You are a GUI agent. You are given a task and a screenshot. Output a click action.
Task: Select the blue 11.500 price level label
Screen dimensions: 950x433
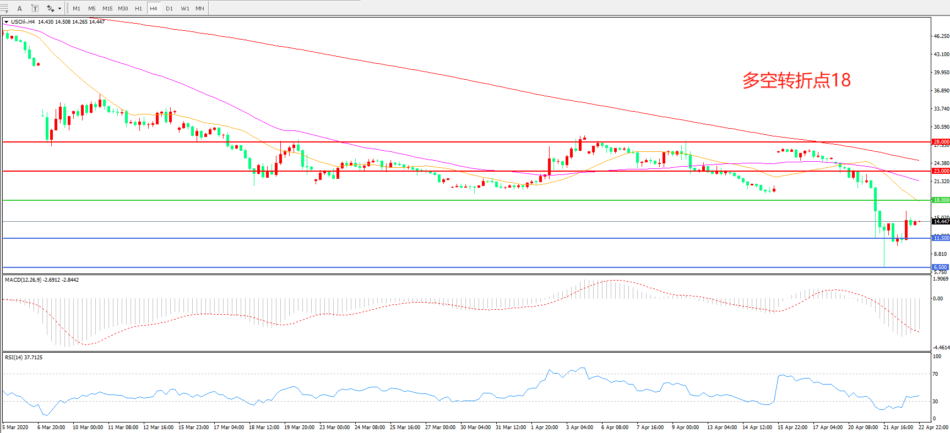point(941,238)
